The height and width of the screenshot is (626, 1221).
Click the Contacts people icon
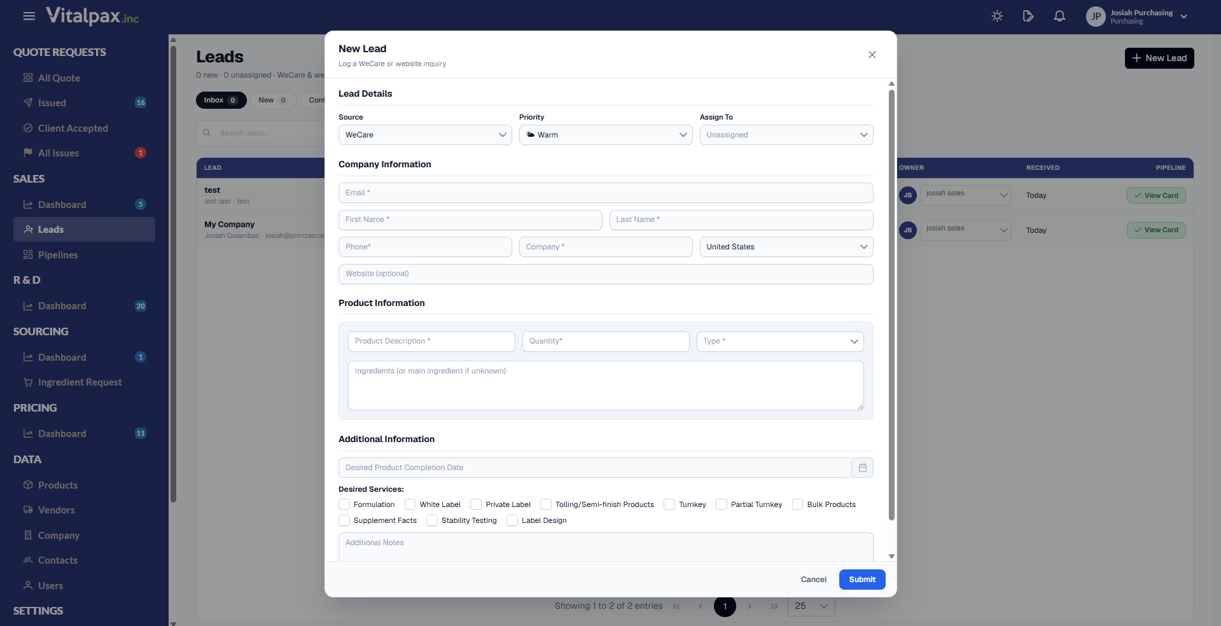pyautogui.click(x=28, y=560)
